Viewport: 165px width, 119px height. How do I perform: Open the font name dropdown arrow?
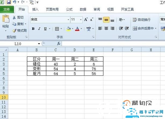click(68, 20)
